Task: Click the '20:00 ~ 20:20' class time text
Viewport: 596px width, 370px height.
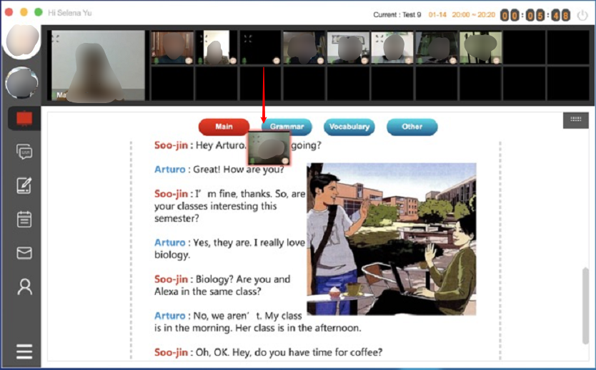Action: pos(474,15)
